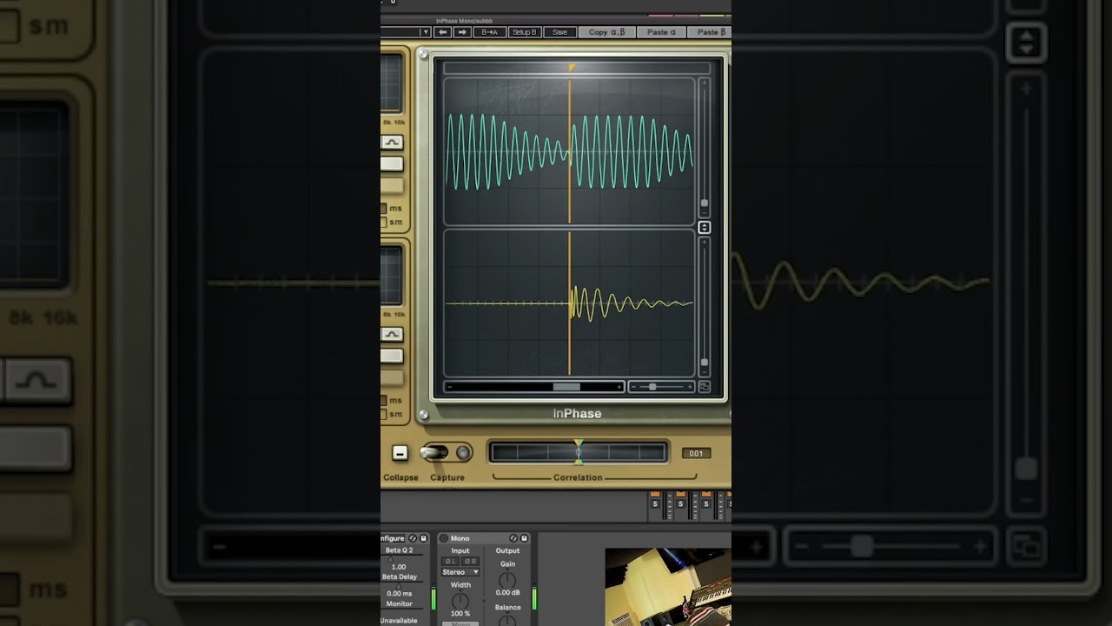This screenshot has width=1112, height=626.
Task: Click the Collapse minus button
Action: 400,453
